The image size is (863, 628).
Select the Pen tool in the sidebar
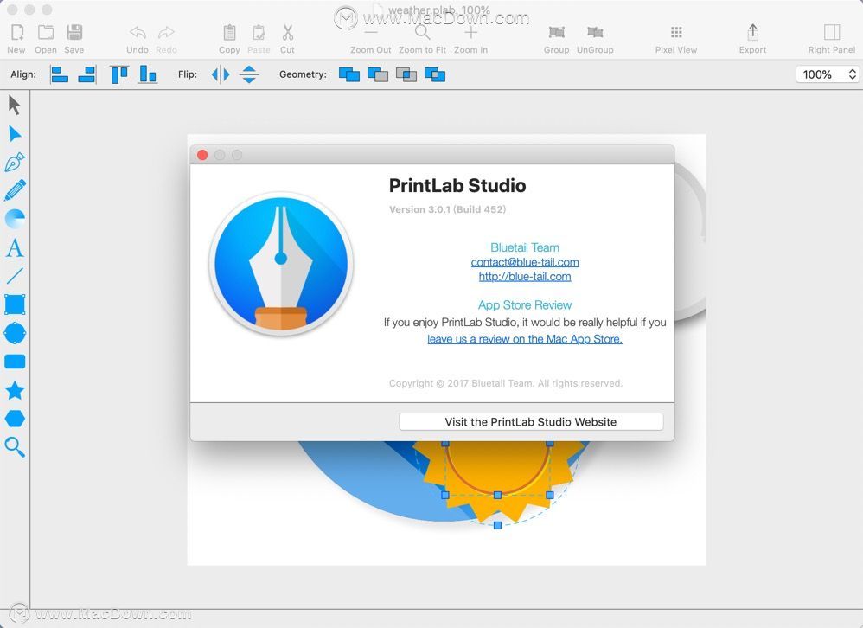coord(15,163)
